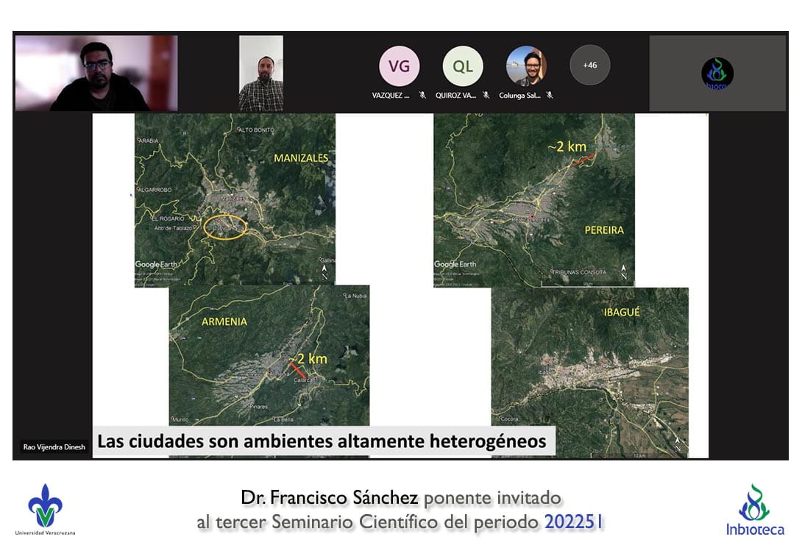802x559 pixels.
Task: Click the IBAGUÉ map image
Action: point(589,368)
